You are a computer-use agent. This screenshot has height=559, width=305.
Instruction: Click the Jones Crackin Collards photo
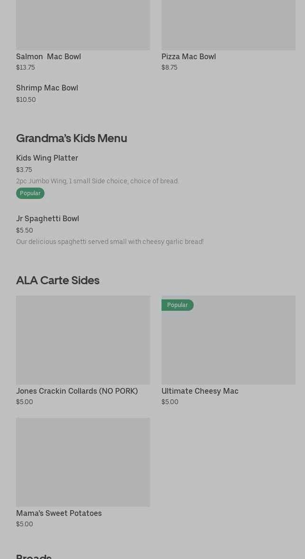tap(83, 340)
